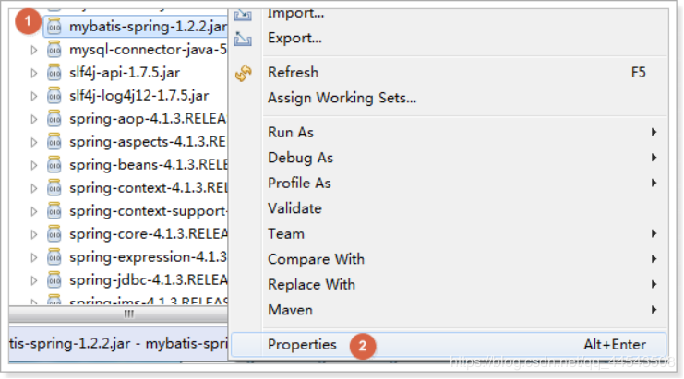684x379 pixels.
Task: Click the Refresh icon in context menu
Action: click(x=244, y=73)
